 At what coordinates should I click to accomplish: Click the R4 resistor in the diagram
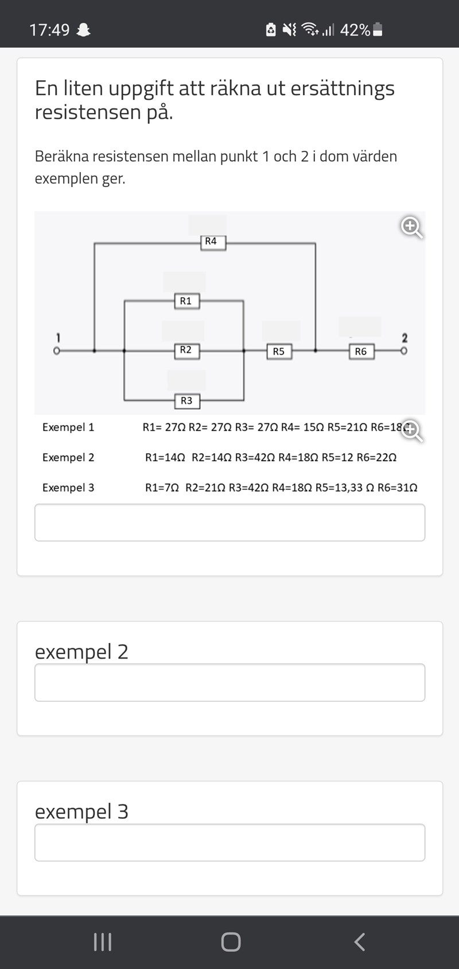click(211, 242)
